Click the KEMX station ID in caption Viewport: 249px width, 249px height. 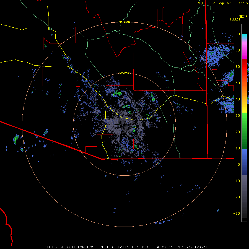pyautogui.click(x=162, y=247)
